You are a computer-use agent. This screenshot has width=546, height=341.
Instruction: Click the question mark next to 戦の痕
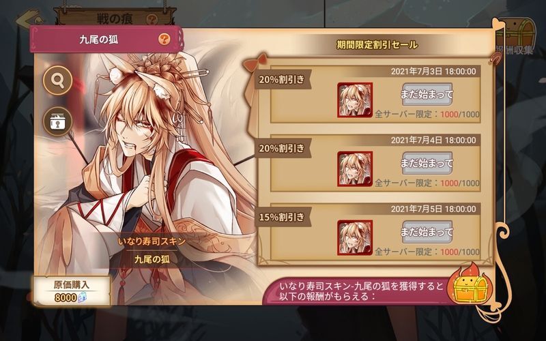(x=152, y=19)
